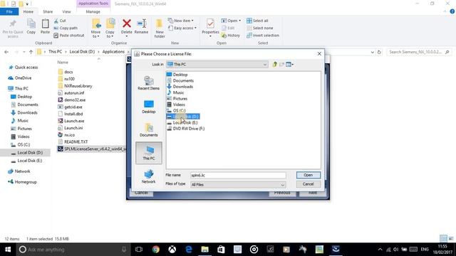This screenshot has height=256, width=456.
Task: Click Explorer refresh button
Action: 379,52
